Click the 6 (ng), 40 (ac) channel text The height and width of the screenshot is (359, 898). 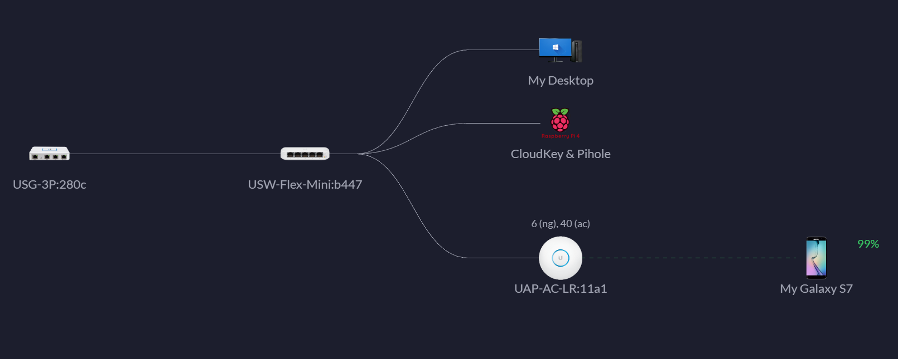point(561,224)
